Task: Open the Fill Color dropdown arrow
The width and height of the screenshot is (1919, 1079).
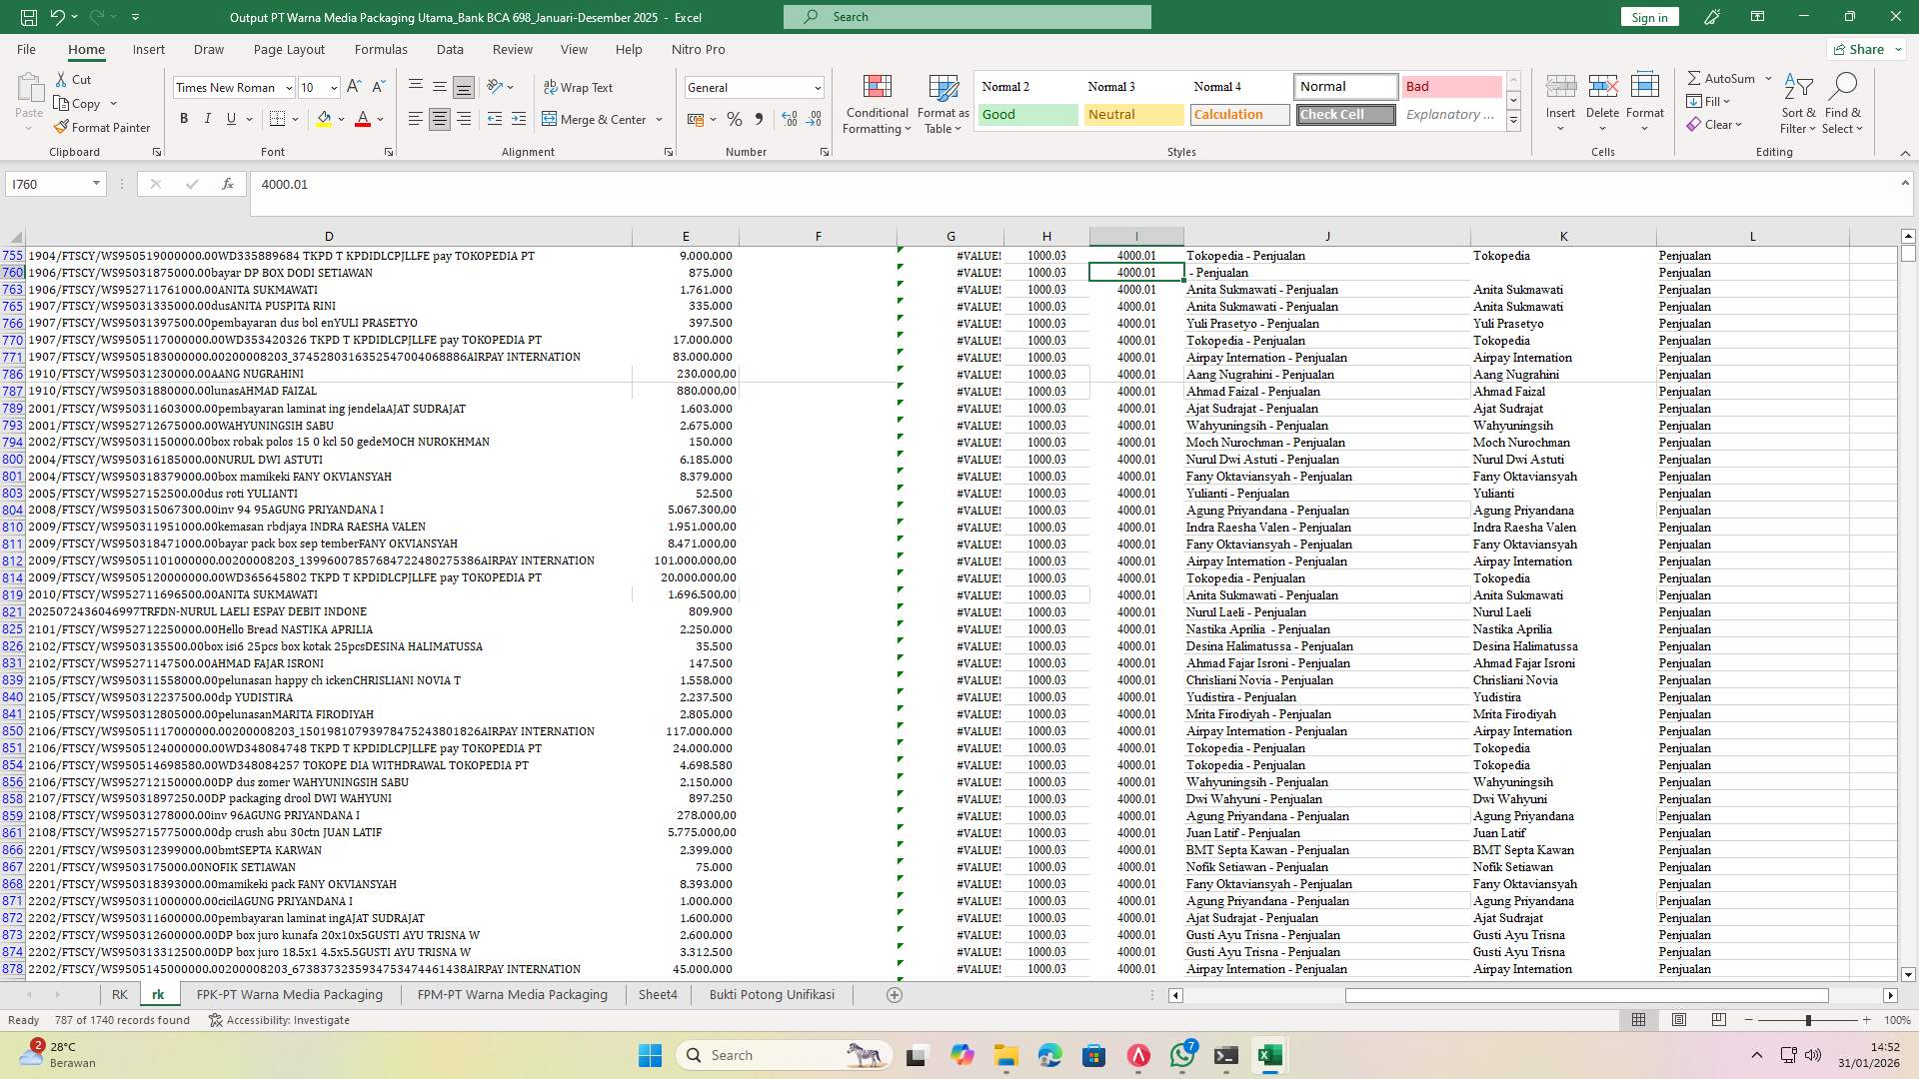Action: coord(340,119)
